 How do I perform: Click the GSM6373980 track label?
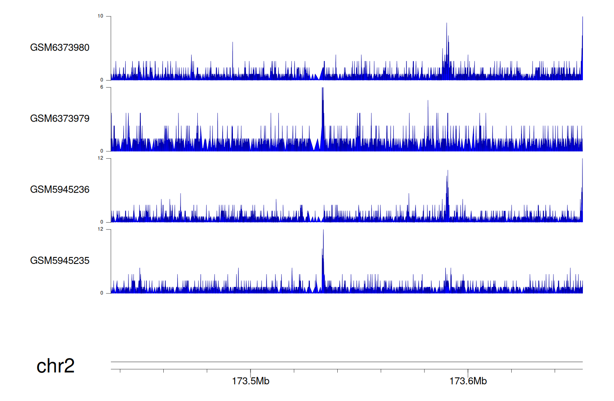[x=60, y=47]
